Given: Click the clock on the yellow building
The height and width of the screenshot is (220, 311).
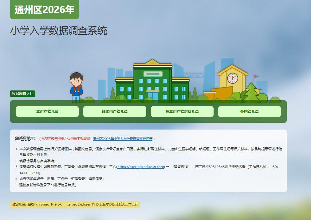Looking at the screenshot, I should [x=232, y=78].
